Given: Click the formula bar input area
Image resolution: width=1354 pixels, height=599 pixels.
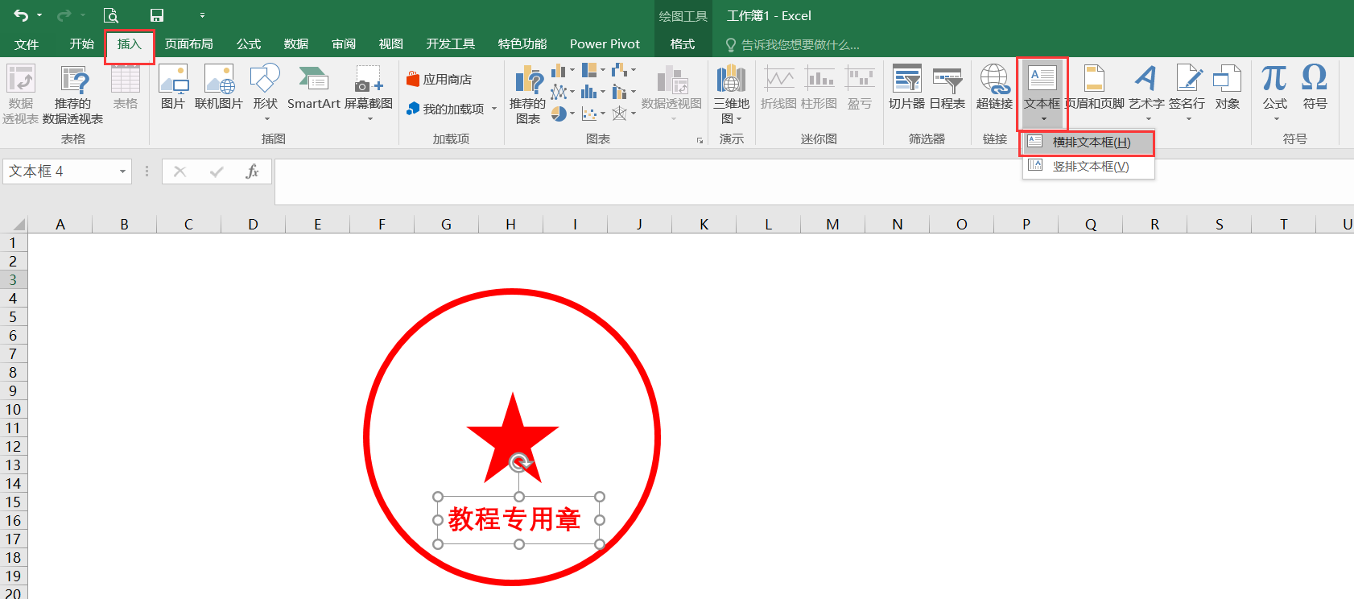Looking at the screenshot, I should (x=814, y=182).
